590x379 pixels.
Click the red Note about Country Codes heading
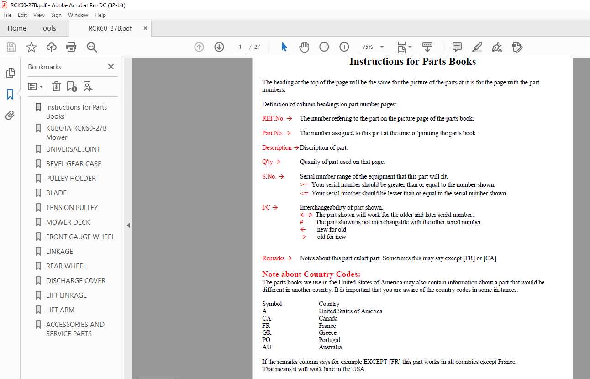coord(311,274)
